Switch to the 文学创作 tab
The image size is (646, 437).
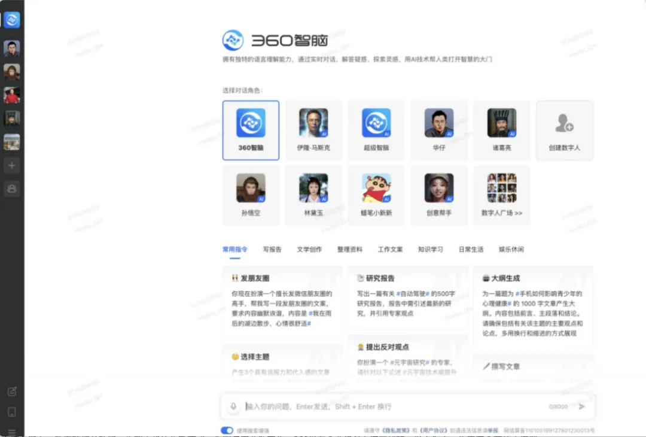(x=309, y=250)
